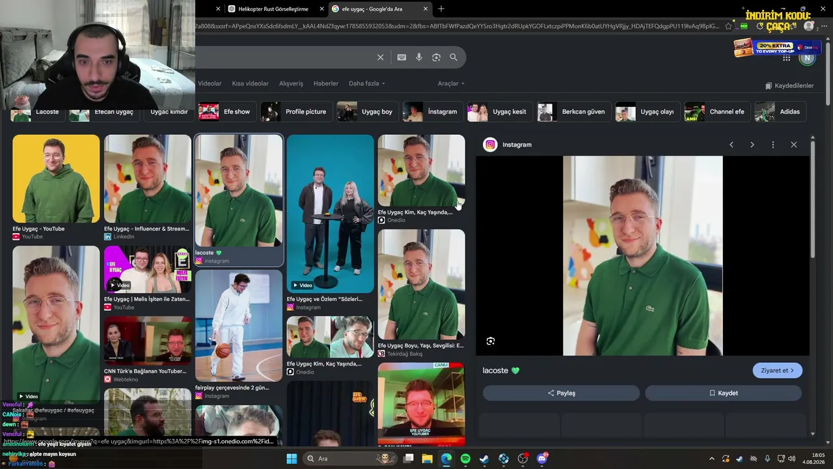This screenshot has height=469, width=833.
Task: Open Google apps grid
Action: click(787, 58)
